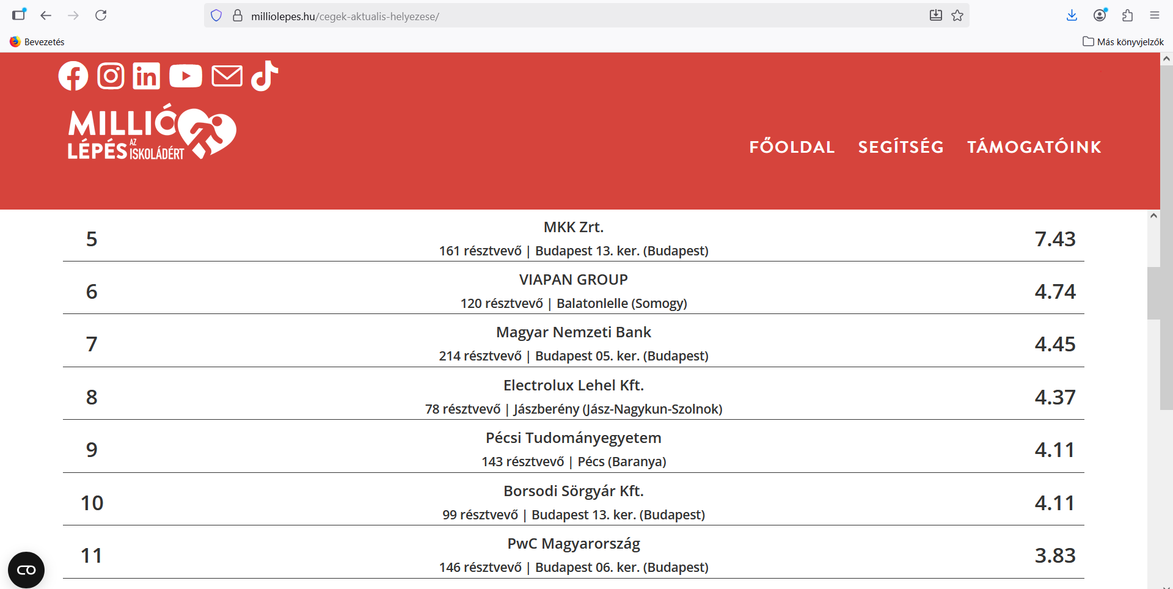
Task: Bookmark this page with star icon
Action: [957, 16]
